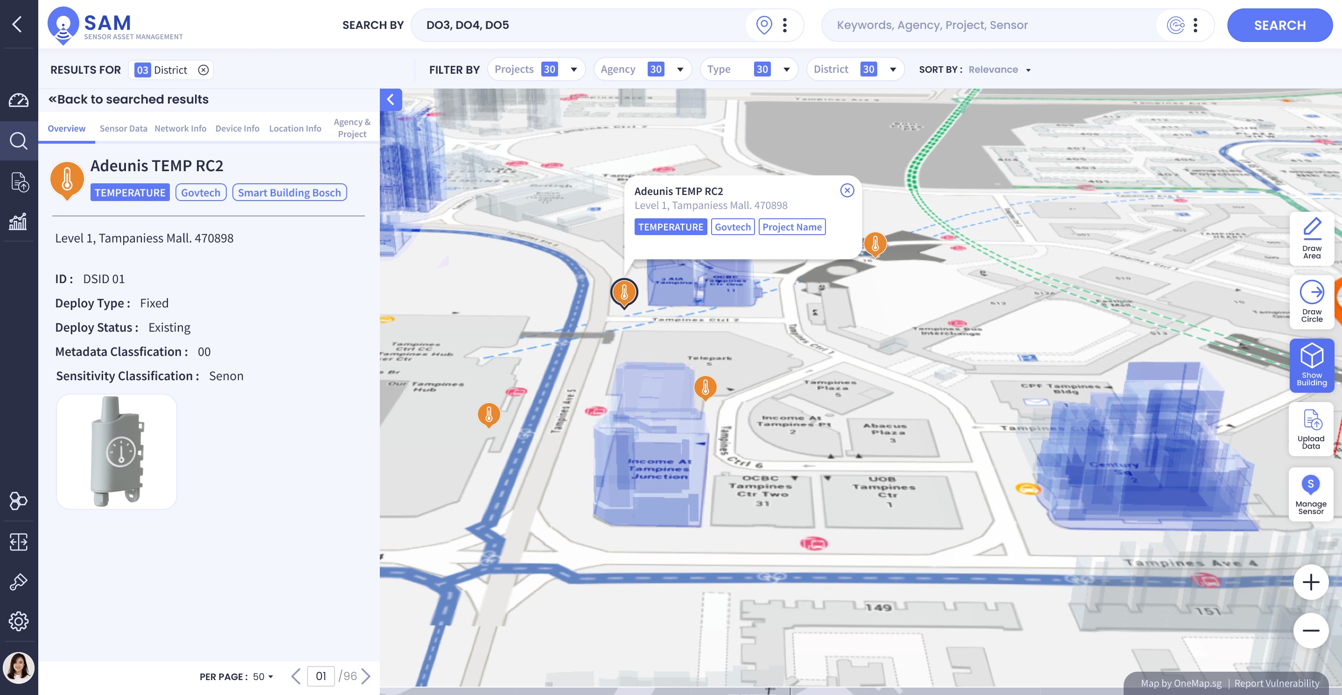Viewport: 1342px width, 695px height.
Task: Collapse the left results panel
Action: pos(391,99)
